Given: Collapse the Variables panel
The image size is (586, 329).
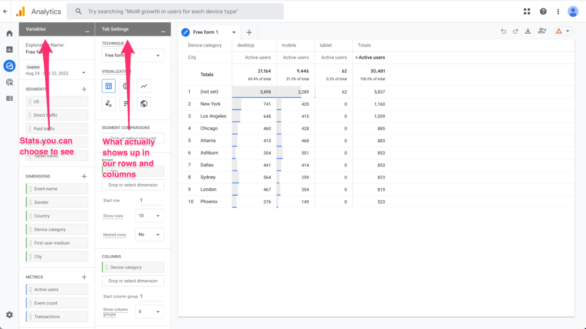Looking at the screenshot, I should pos(86,30).
